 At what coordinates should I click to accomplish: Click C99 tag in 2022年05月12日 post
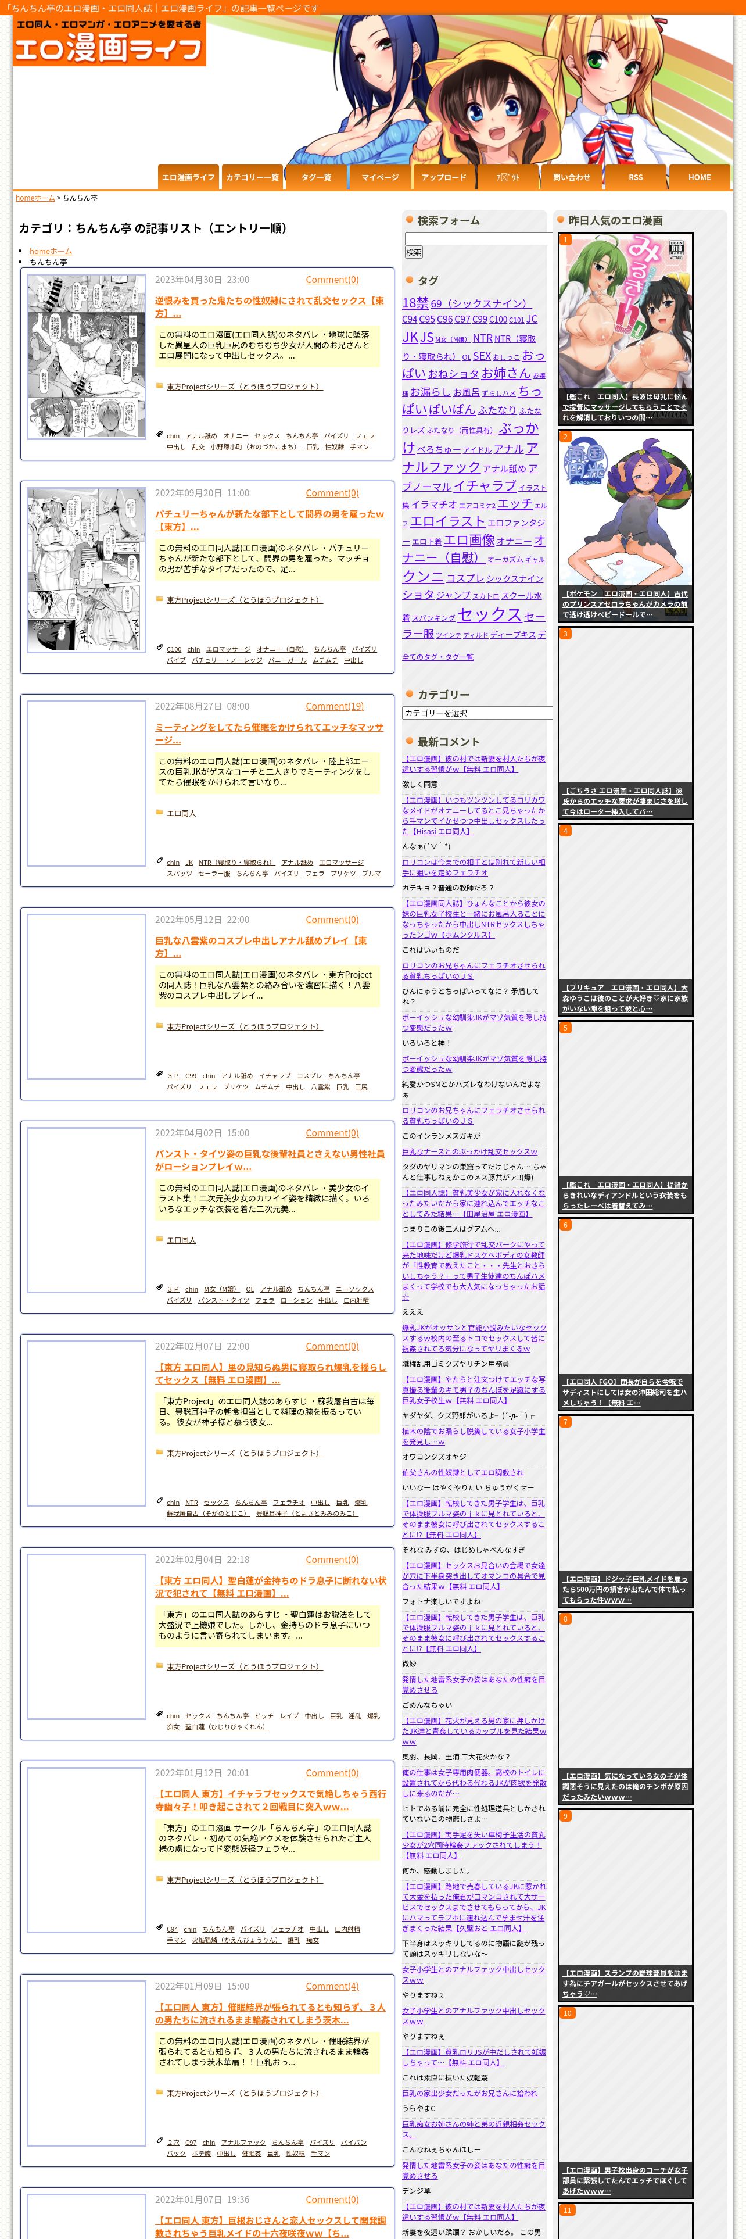191,1075
